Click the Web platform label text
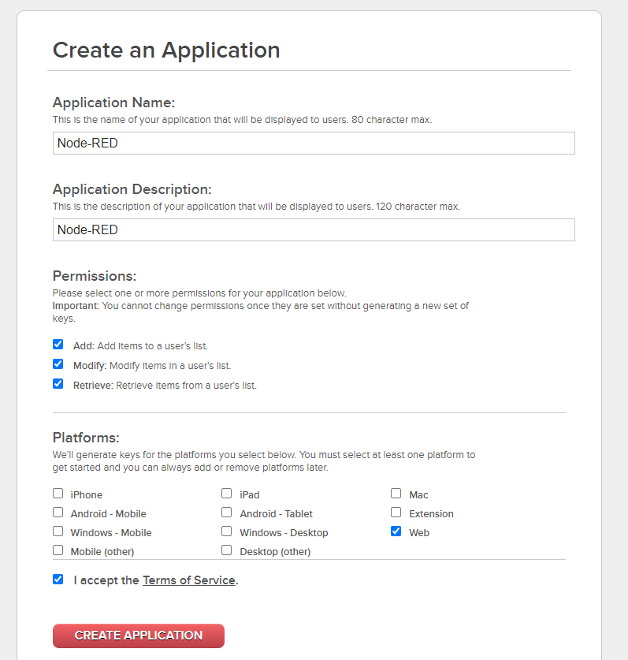 [x=419, y=533]
